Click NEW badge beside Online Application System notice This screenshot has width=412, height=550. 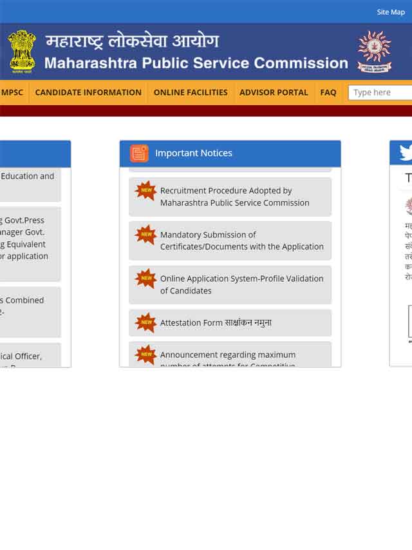[x=145, y=279]
